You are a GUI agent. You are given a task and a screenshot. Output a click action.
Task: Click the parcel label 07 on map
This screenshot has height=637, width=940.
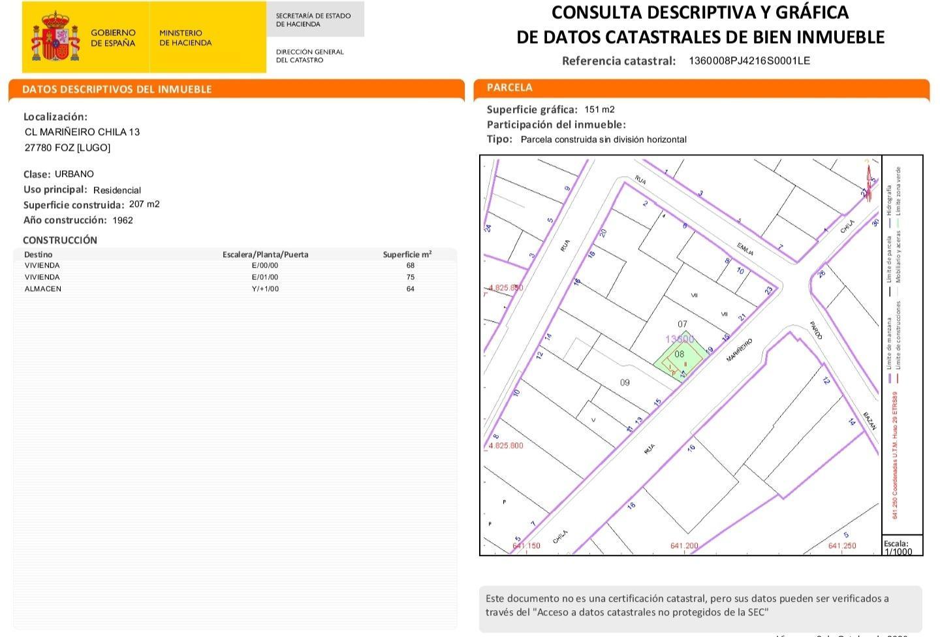(x=682, y=324)
